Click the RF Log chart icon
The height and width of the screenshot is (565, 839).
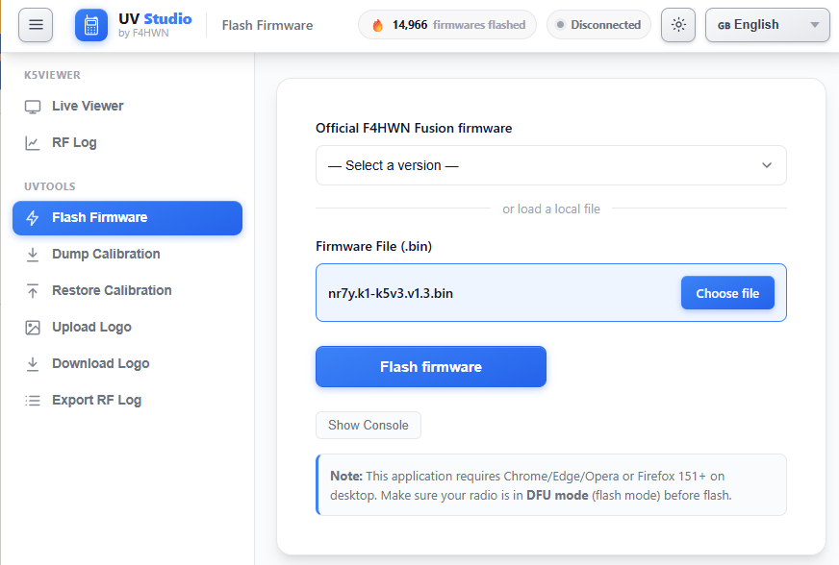pos(33,143)
